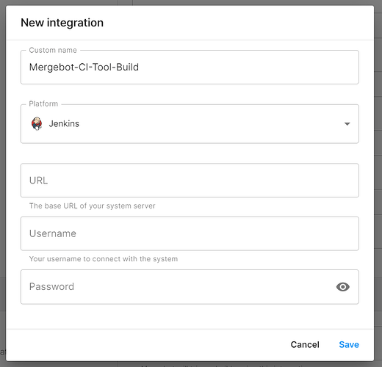Click the 'URL' placeholder text
The width and height of the screenshot is (382, 367).
click(38, 181)
